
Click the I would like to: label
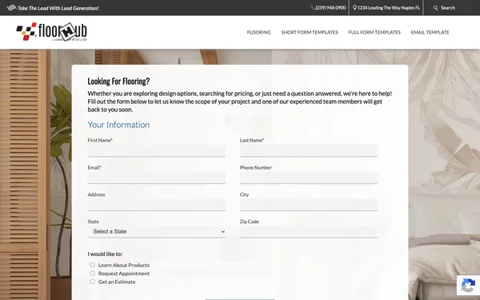(105, 254)
